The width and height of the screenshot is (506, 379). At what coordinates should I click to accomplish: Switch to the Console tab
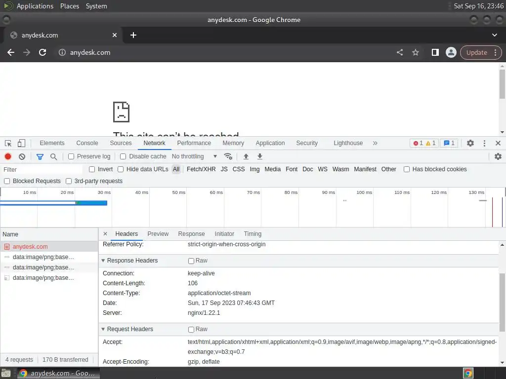pos(87,143)
